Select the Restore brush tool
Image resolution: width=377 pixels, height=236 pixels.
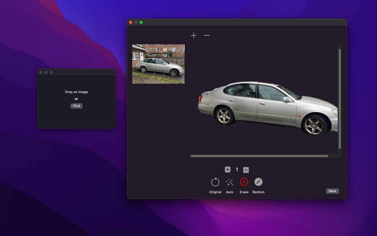point(258,182)
